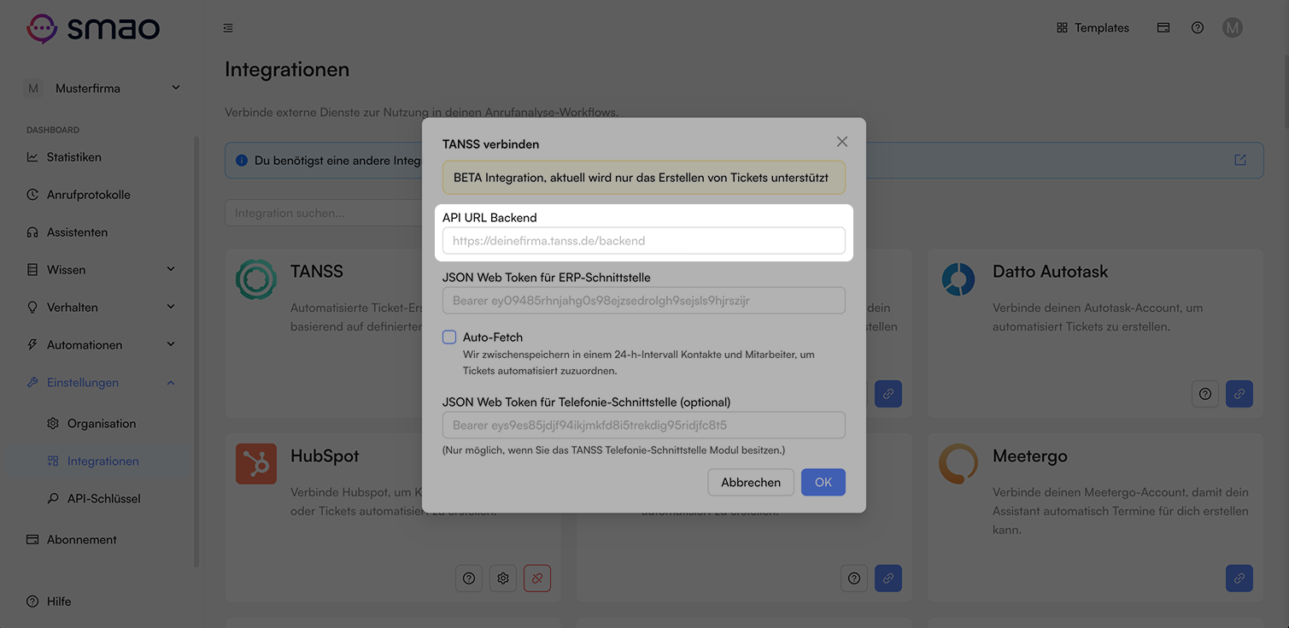Open Organisation settings
The width and height of the screenshot is (1289, 628).
(x=102, y=424)
